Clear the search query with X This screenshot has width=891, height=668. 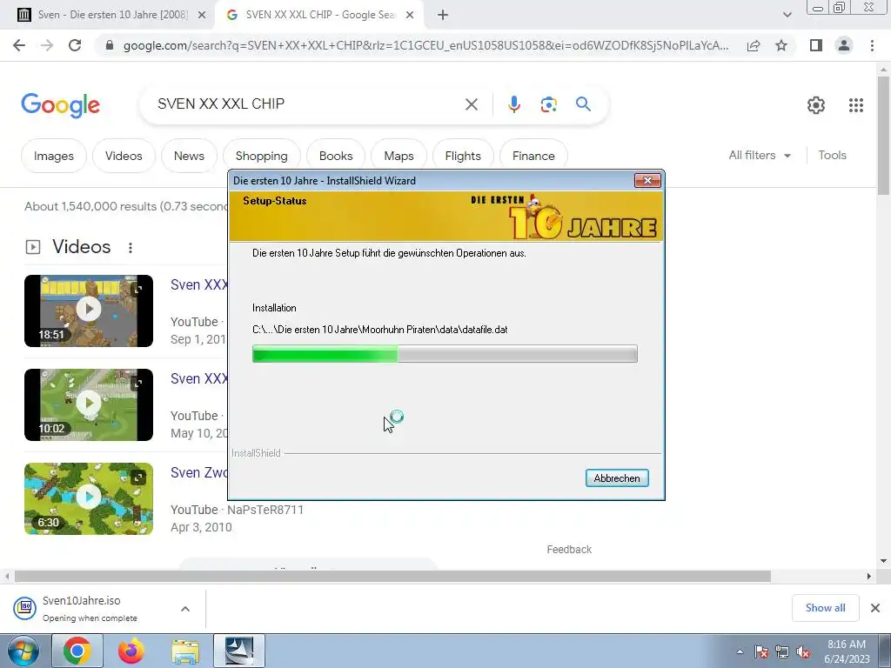(471, 104)
